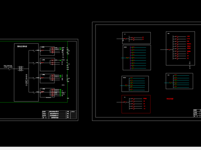This screenshot has width=201, height=150.
Task: Select the tall panel with ten red-labelled circuits
Action: pos(180,48)
